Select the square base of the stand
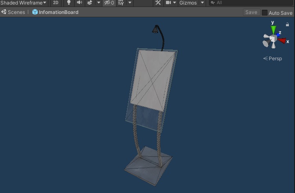Screen dimensions: 295x193 click(148, 166)
